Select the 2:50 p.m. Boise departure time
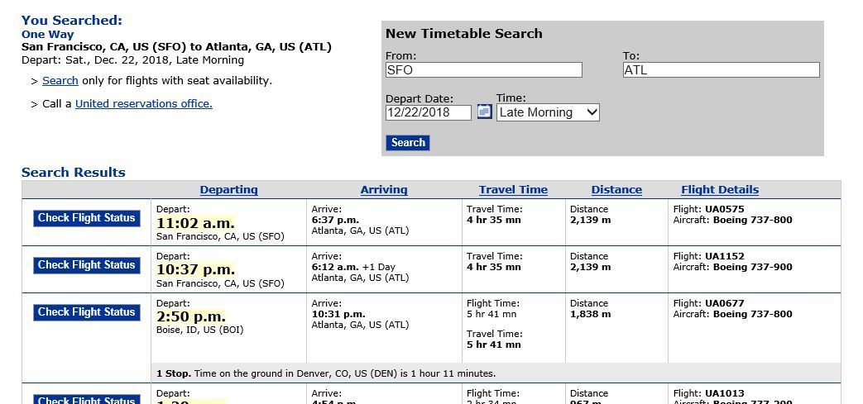Image resolution: width=863 pixels, height=404 pixels. coord(191,317)
